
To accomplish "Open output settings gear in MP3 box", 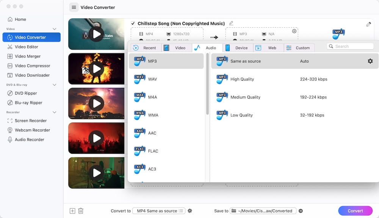I will [294, 31].
